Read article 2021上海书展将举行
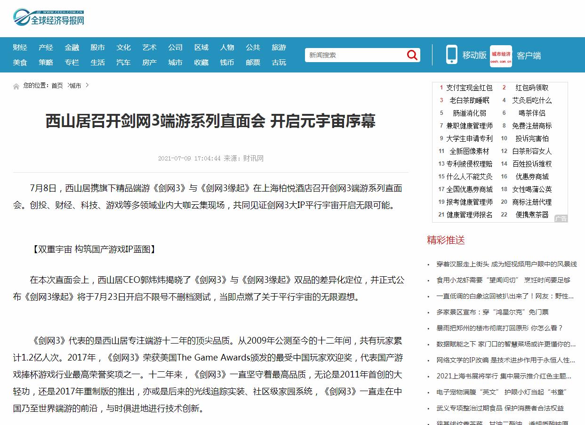The width and height of the screenshot is (585, 425). [x=504, y=376]
